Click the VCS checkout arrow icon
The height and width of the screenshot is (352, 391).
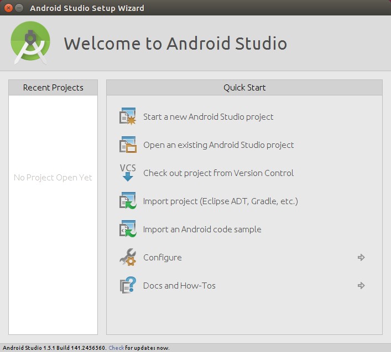point(128,173)
